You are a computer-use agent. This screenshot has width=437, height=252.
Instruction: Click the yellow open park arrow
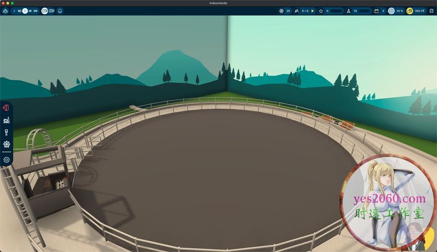tap(312, 11)
